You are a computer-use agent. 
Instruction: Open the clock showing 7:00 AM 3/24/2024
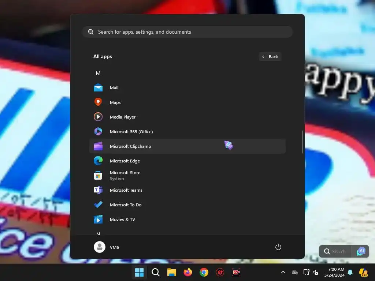[x=334, y=272]
